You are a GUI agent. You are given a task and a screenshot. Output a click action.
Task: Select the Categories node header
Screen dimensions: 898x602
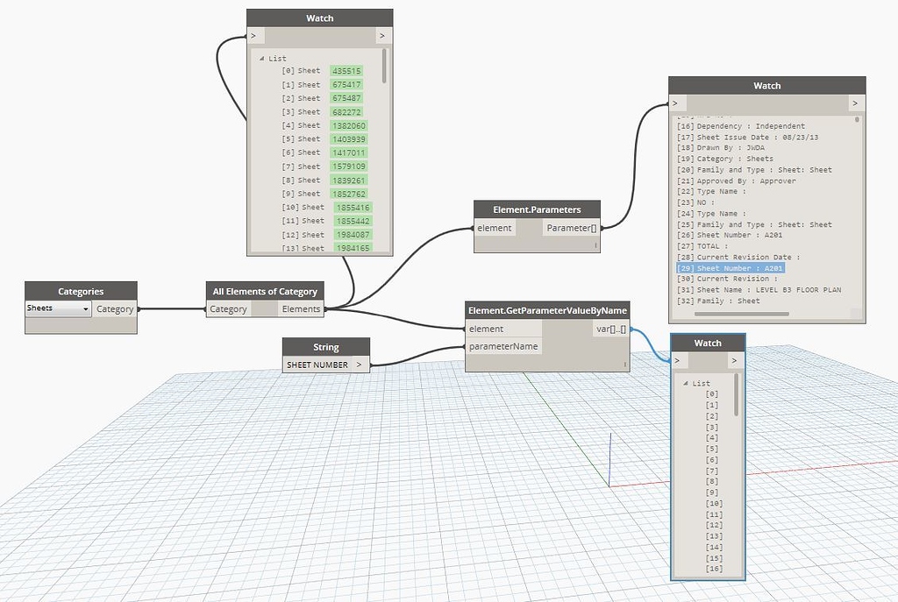pos(82,290)
